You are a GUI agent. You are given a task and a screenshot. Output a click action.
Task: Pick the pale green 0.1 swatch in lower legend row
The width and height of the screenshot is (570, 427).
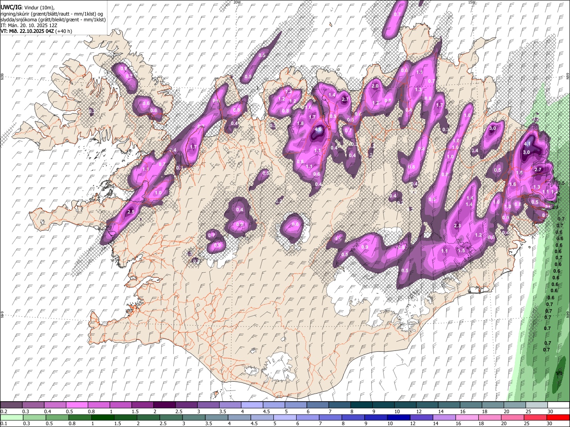coord(12,417)
